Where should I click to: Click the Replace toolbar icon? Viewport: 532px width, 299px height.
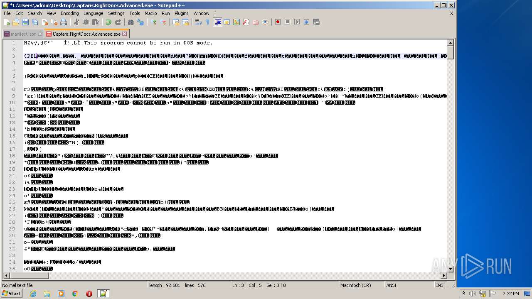click(140, 22)
